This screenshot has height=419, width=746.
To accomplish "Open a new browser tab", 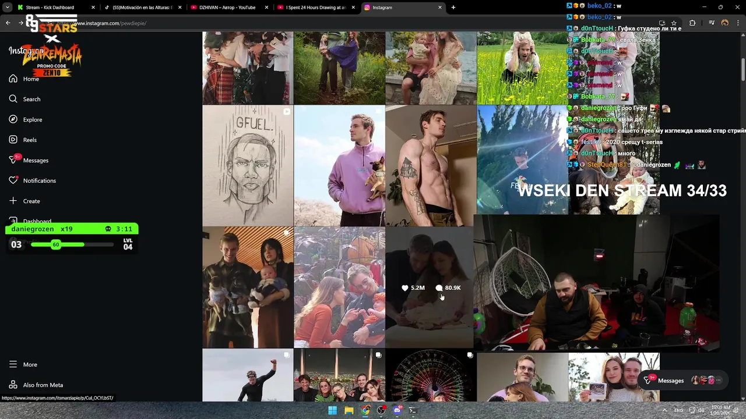I will pos(453,8).
